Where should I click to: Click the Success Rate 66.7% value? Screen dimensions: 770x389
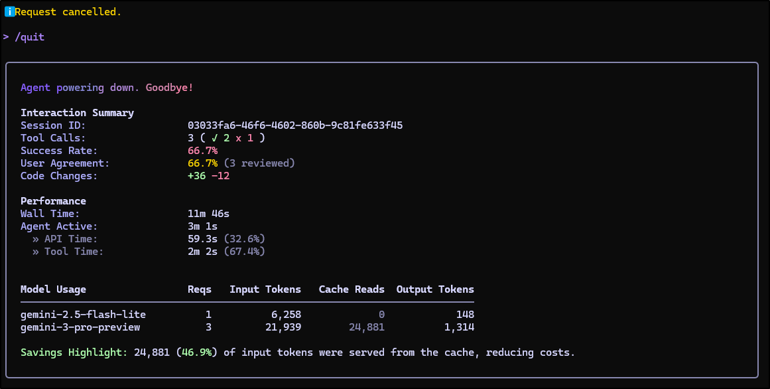(202, 151)
